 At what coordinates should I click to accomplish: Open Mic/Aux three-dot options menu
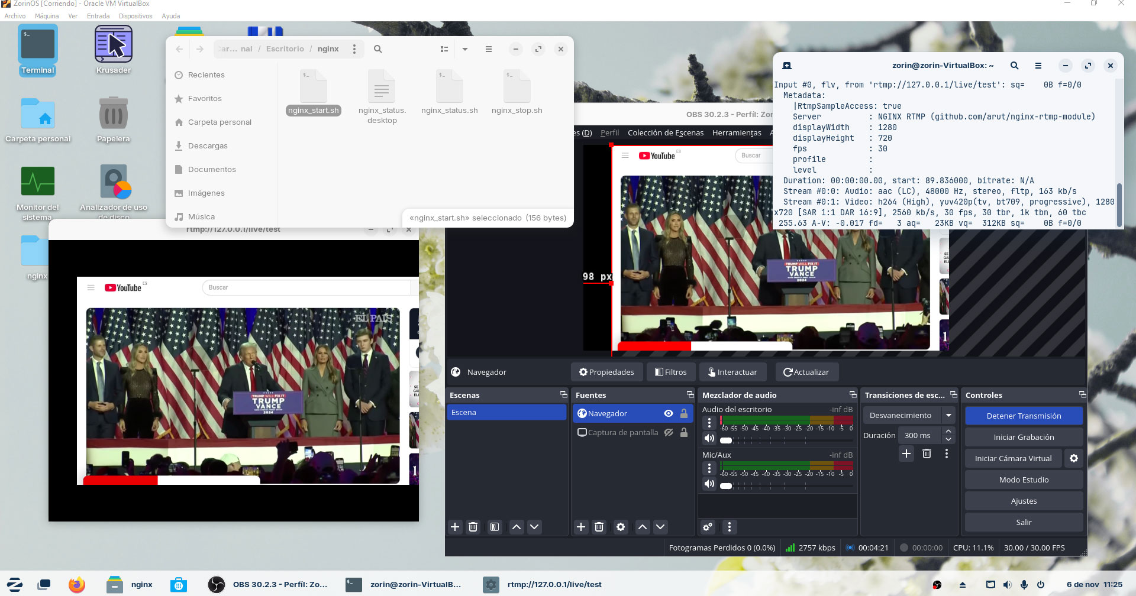(709, 468)
